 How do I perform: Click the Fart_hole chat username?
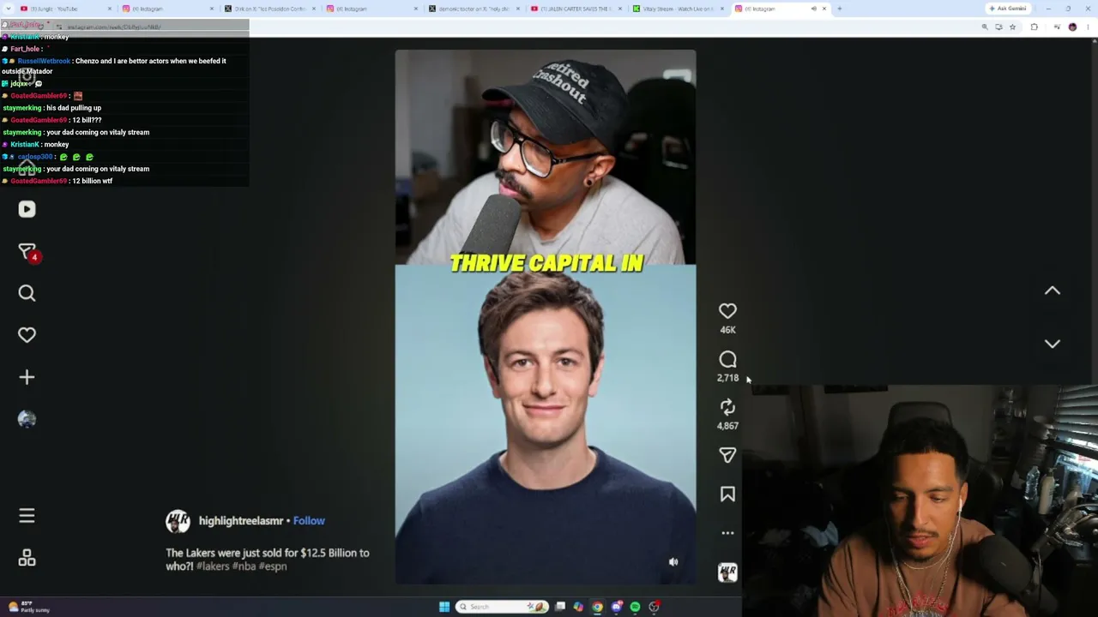point(25,49)
